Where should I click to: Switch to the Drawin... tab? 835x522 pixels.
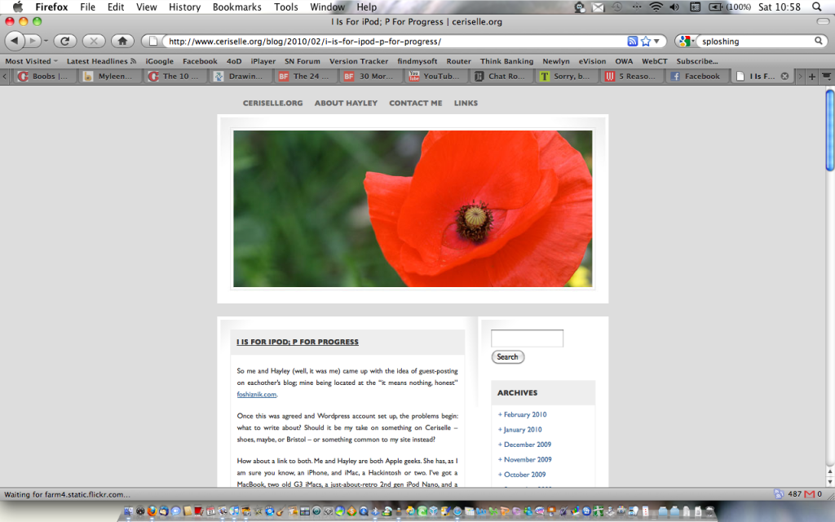click(x=239, y=76)
